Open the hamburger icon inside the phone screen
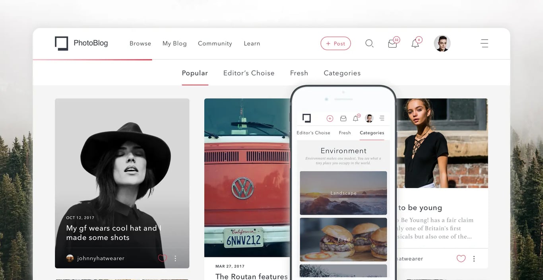 [382, 118]
